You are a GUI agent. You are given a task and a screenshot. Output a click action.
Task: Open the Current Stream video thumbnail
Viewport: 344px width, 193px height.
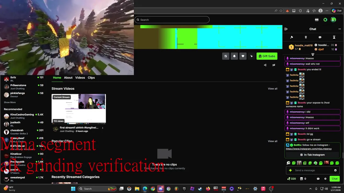tap(79, 109)
